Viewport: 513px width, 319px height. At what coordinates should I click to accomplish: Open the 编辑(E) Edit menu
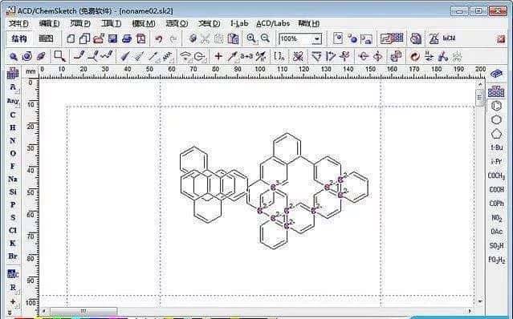point(49,23)
